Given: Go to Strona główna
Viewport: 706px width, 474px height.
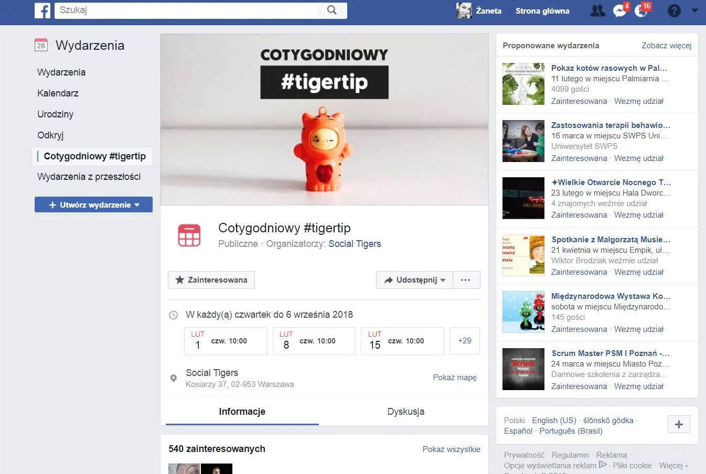Looking at the screenshot, I should (x=542, y=10).
